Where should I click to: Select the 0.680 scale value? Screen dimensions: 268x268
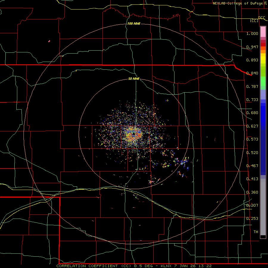[x=252, y=113]
